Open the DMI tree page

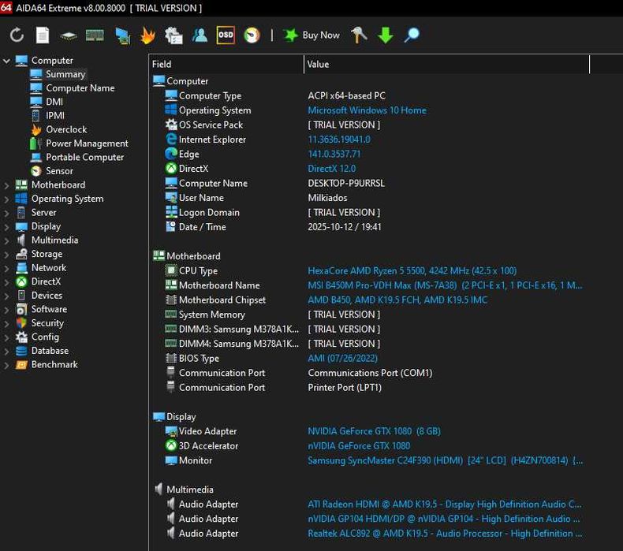click(x=54, y=102)
